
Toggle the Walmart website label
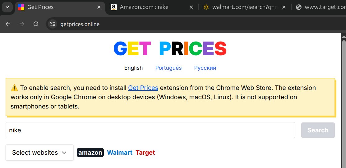point(120,153)
